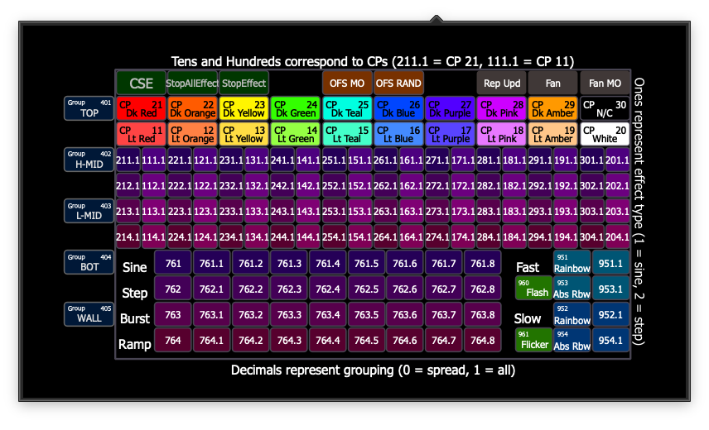Screen dimensions: 709x430
Task: Trigger effect cell 211.1
Action: coord(128,160)
